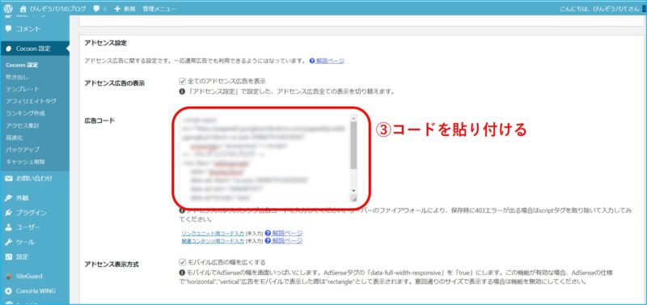Open 関連コンテンツ用コード入力 link
This screenshot has width=647, height=305.
(x=213, y=241)
